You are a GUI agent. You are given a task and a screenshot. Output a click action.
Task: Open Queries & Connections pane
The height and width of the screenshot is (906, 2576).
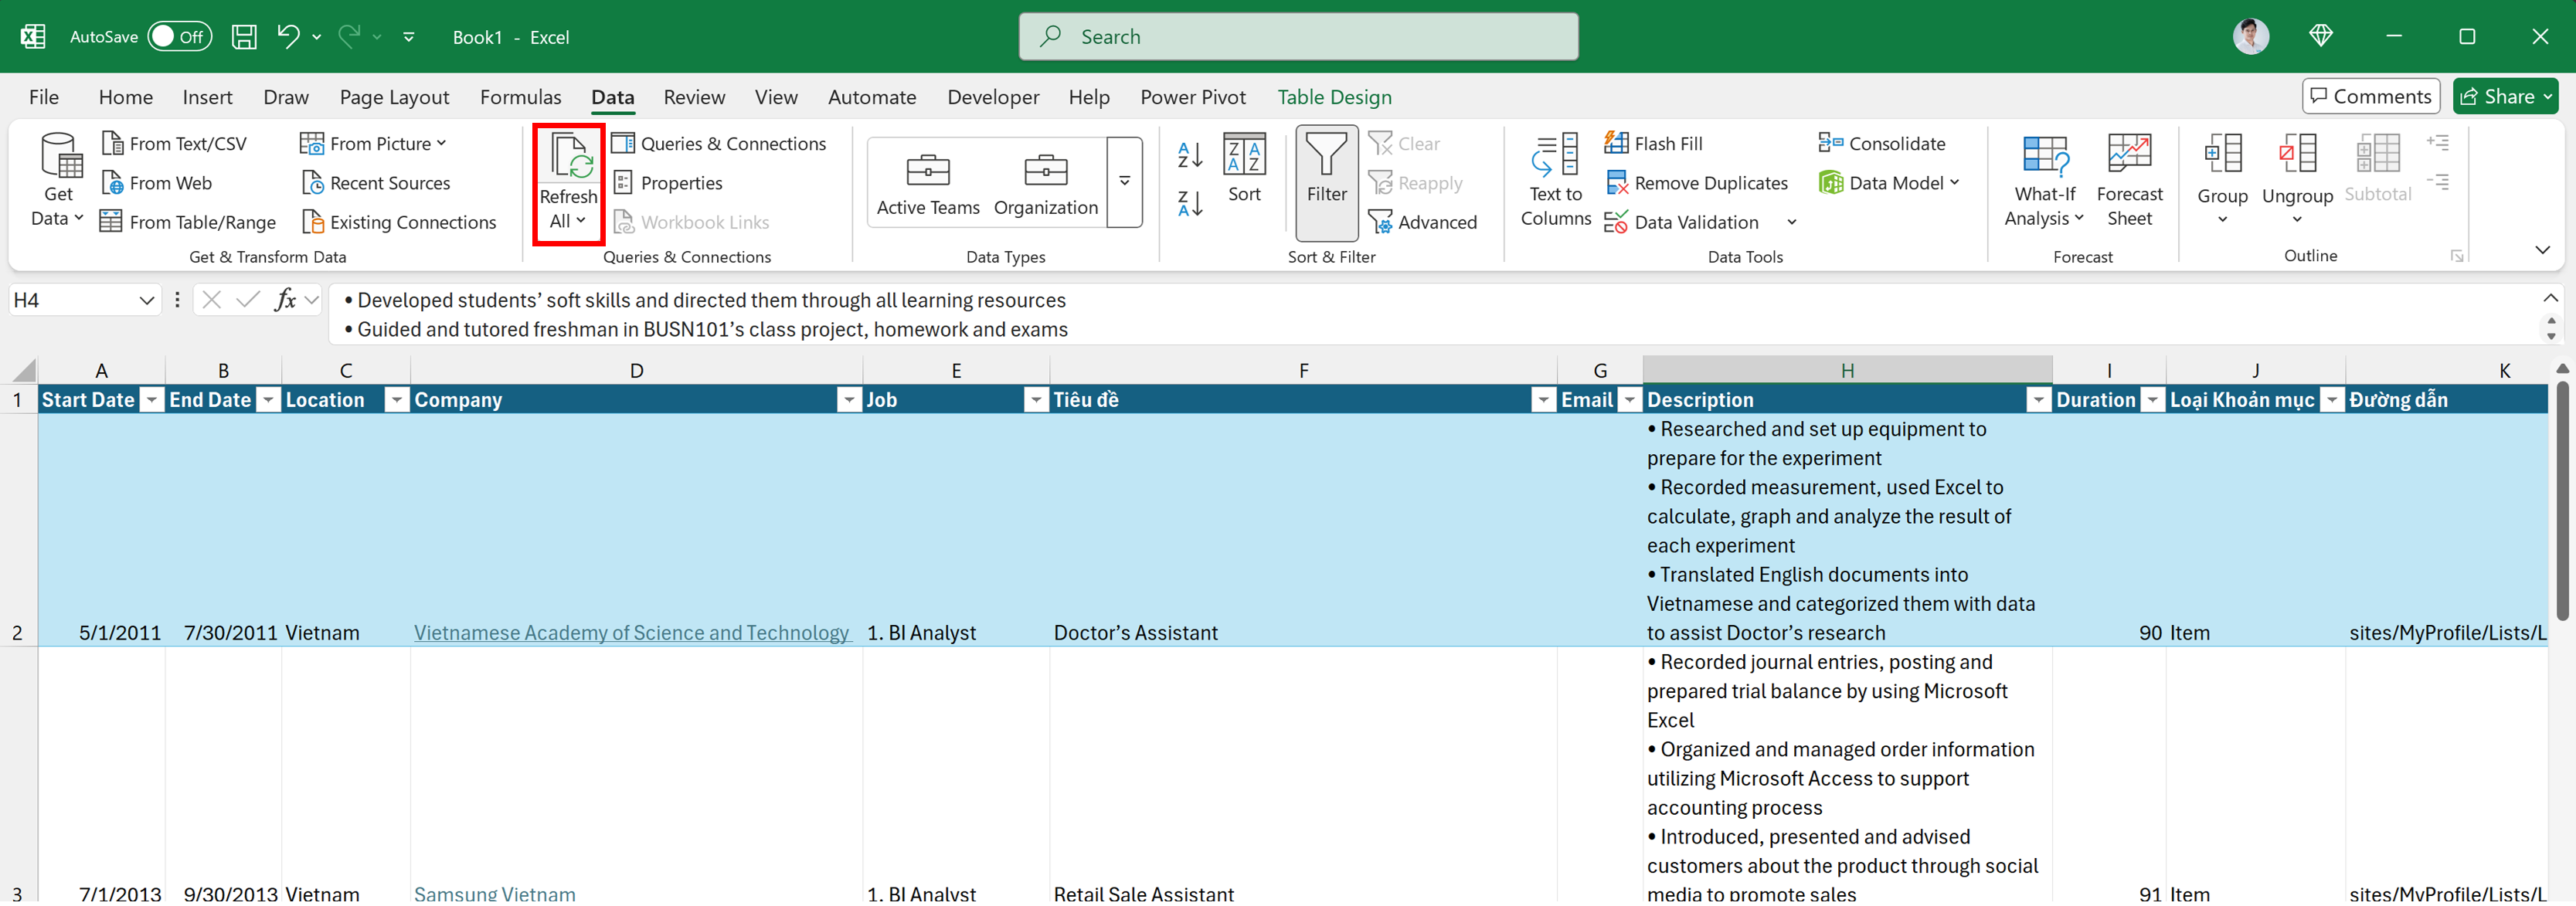click(719, 144)
